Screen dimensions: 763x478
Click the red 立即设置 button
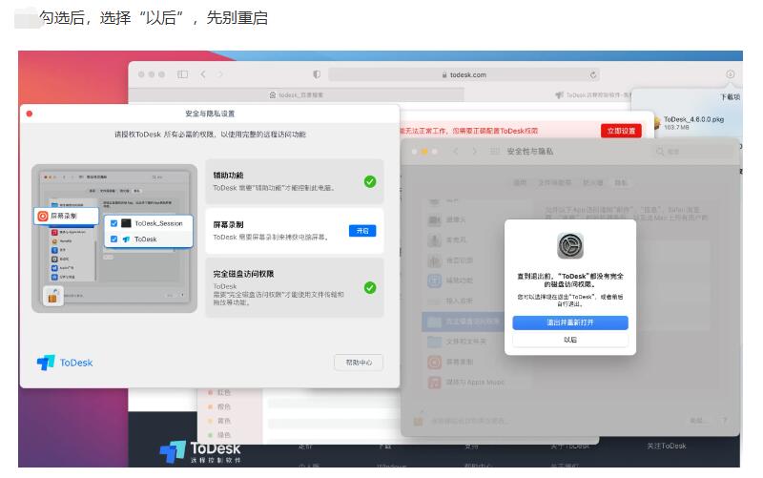pyautogui.click(x=621, y=131)
